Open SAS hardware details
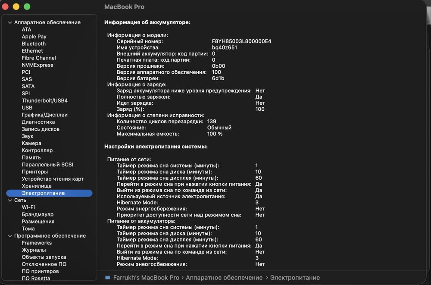Screen dimensions: 431x285 [x=27, y=79]
